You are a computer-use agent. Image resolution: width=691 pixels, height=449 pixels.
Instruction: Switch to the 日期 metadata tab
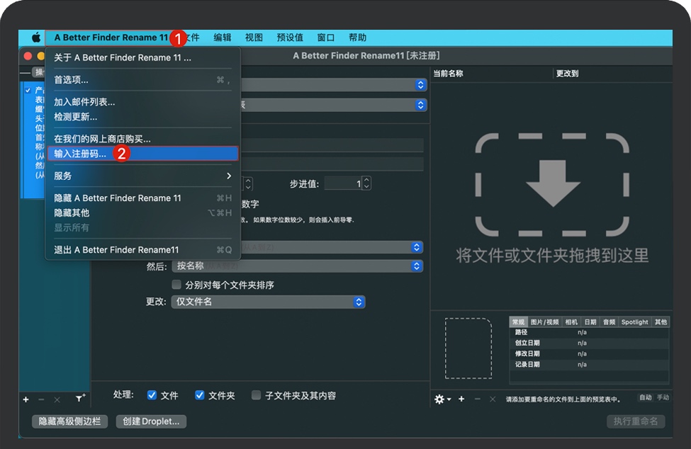point(590,322)
